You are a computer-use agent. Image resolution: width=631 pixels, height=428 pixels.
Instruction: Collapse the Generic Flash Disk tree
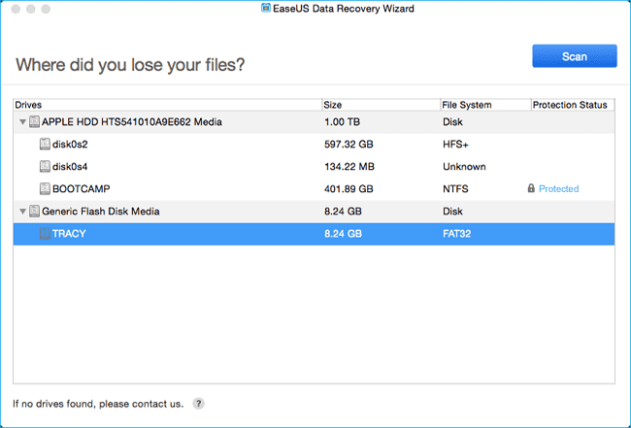(x=21, y=211)
